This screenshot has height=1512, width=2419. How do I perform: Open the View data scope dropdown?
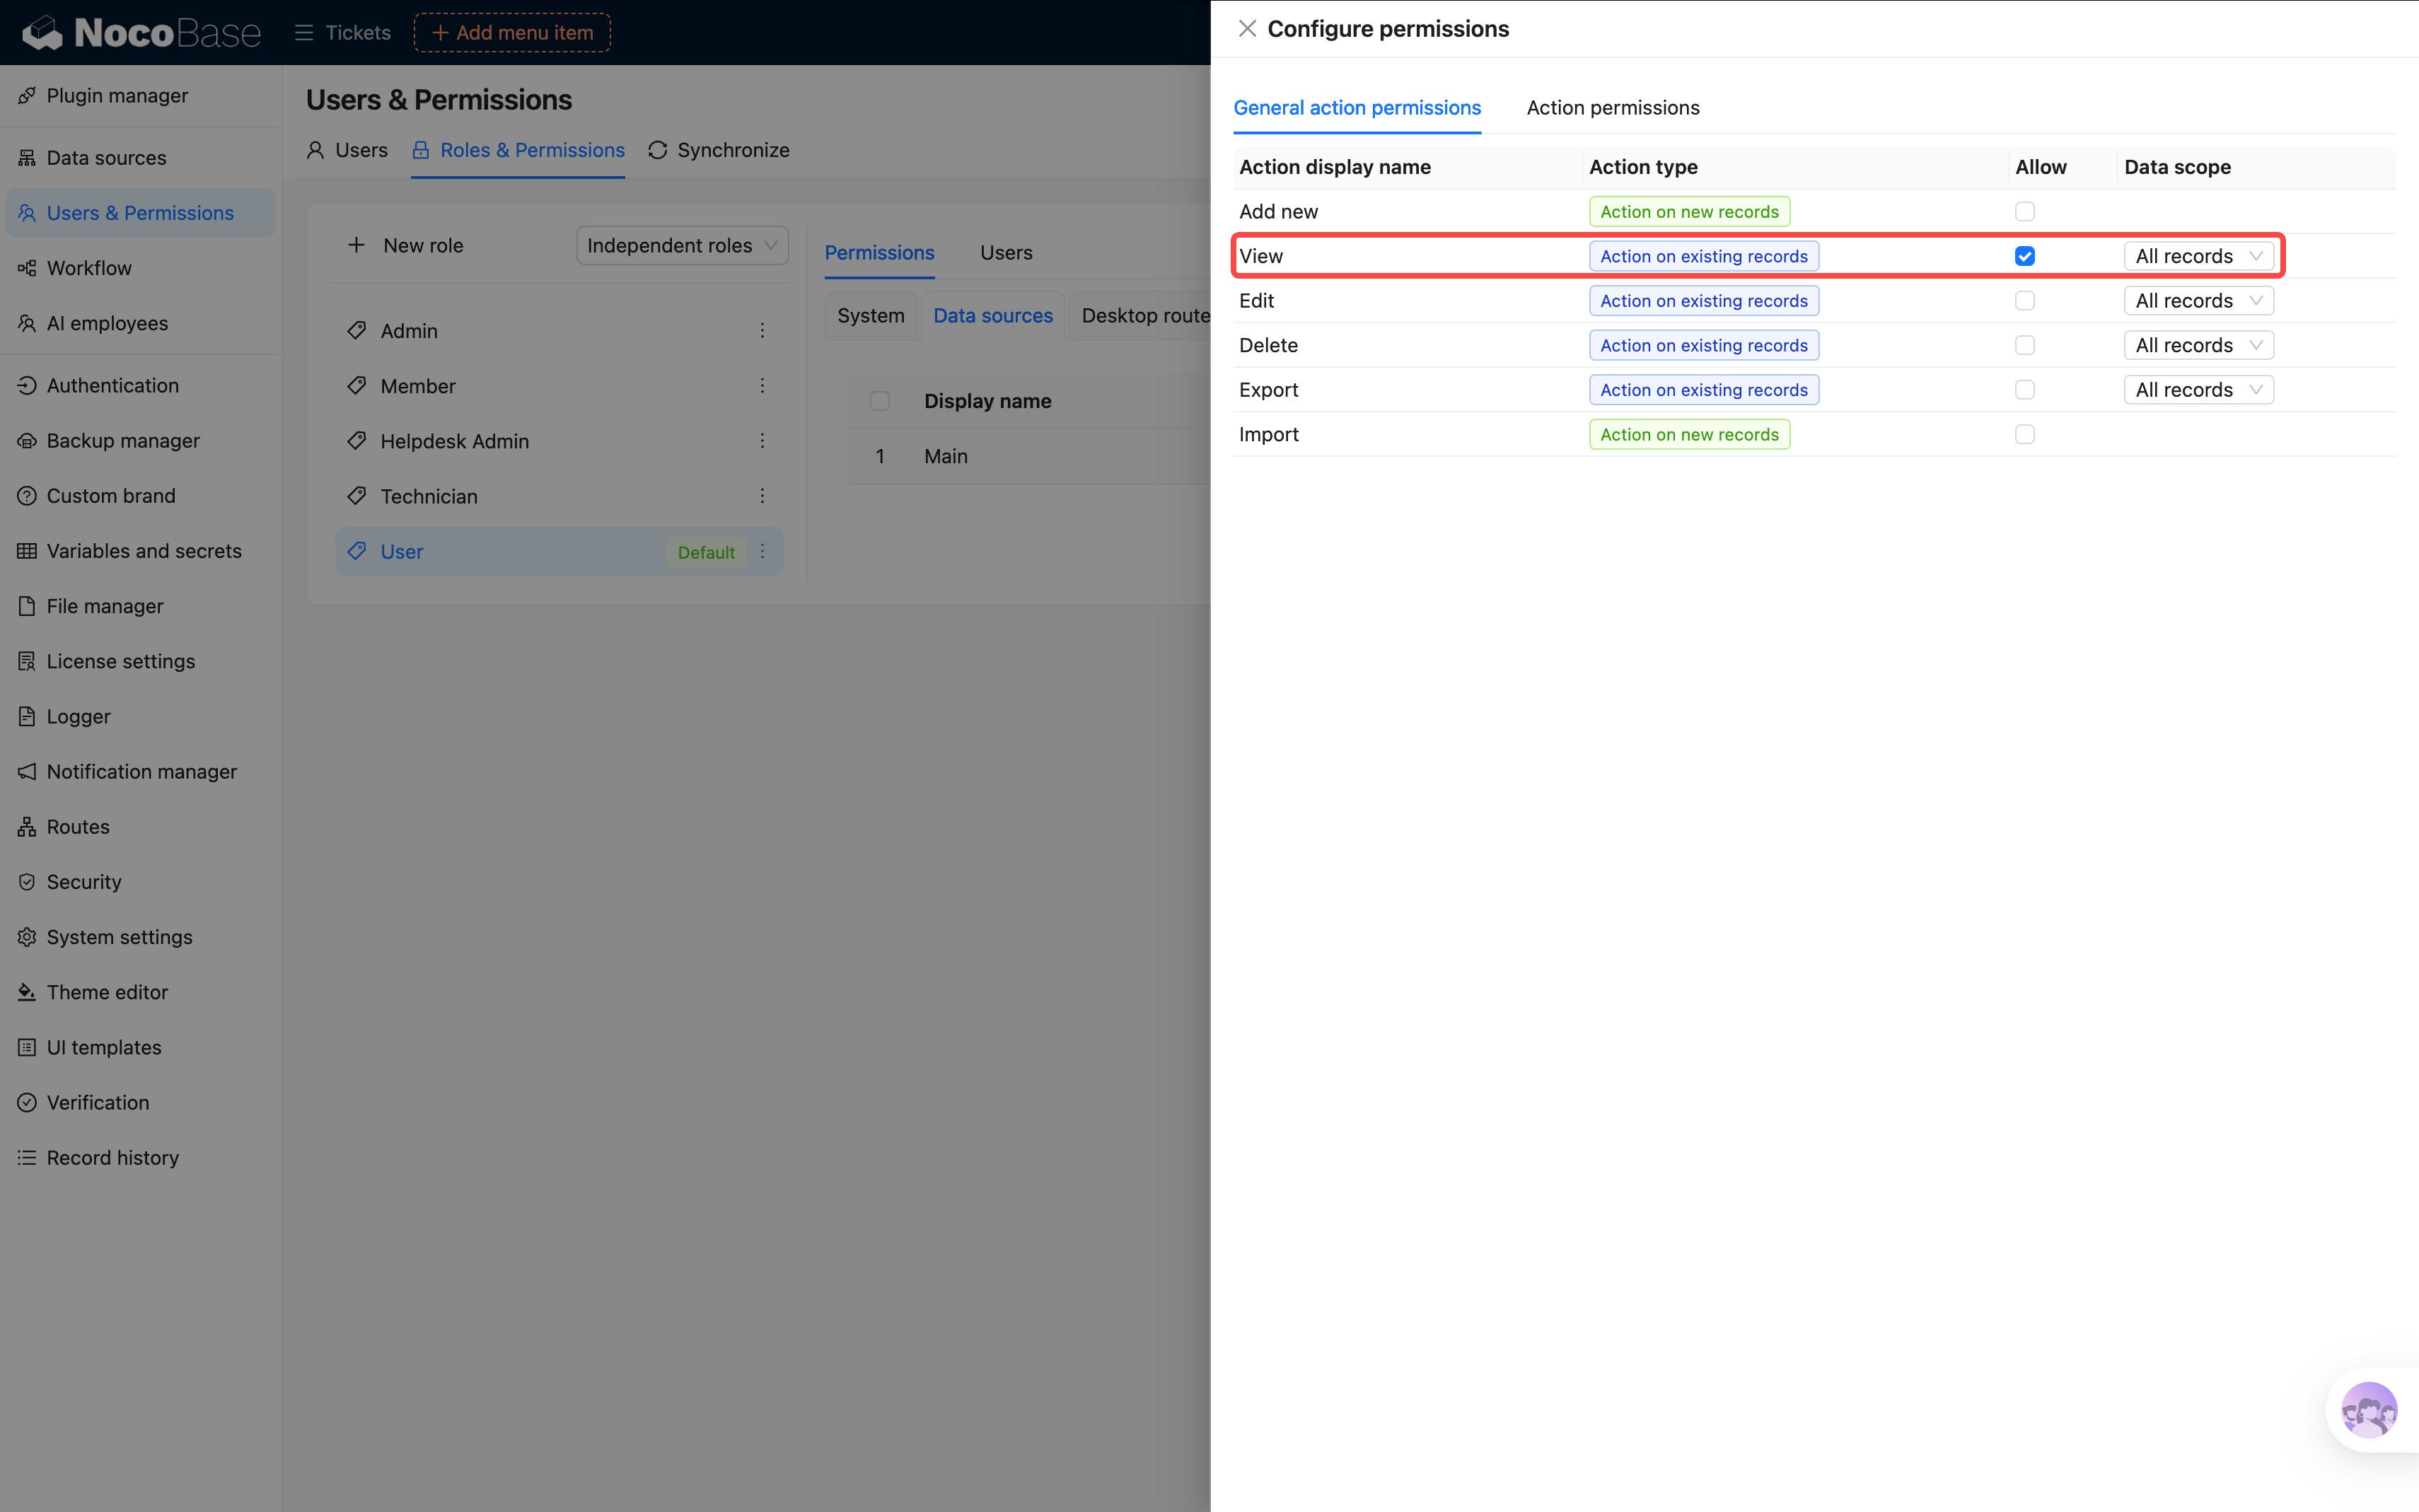coord(2198,256)
